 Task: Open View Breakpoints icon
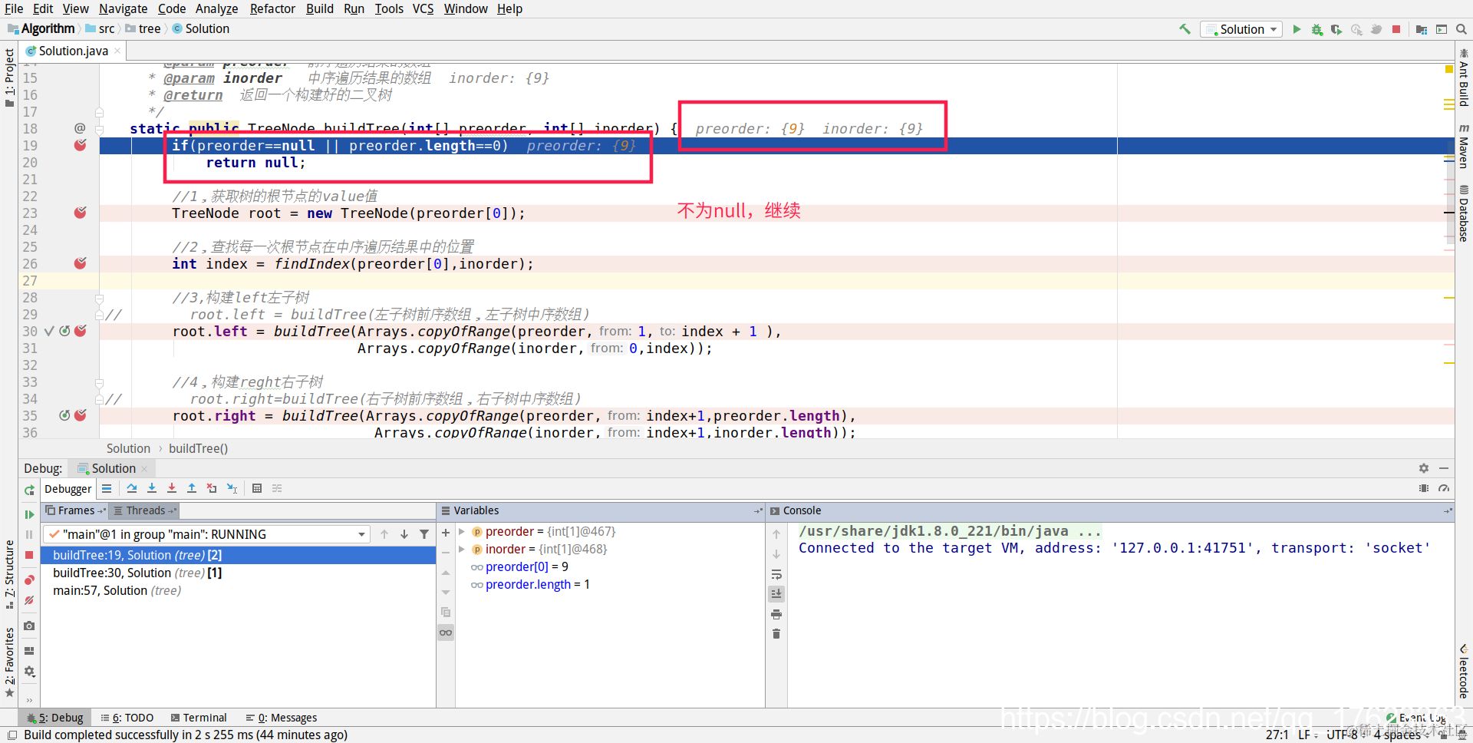(29, 580)
